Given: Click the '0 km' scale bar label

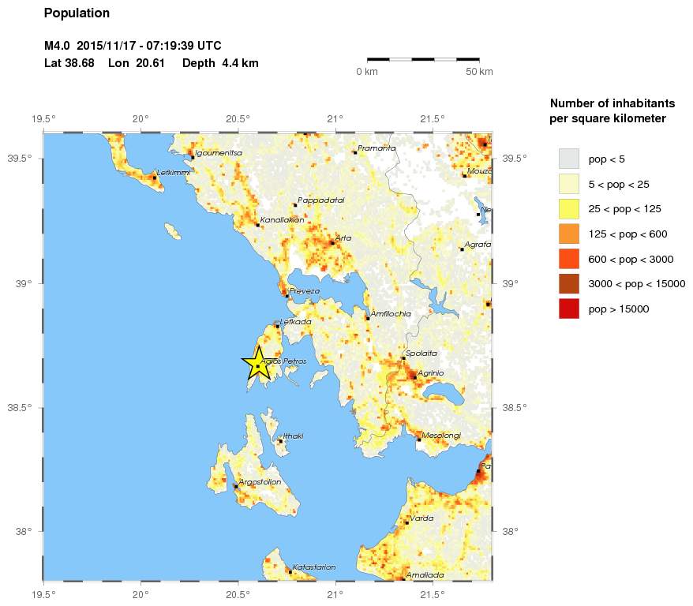Looking at the screenshot, I should pos(367,72).
